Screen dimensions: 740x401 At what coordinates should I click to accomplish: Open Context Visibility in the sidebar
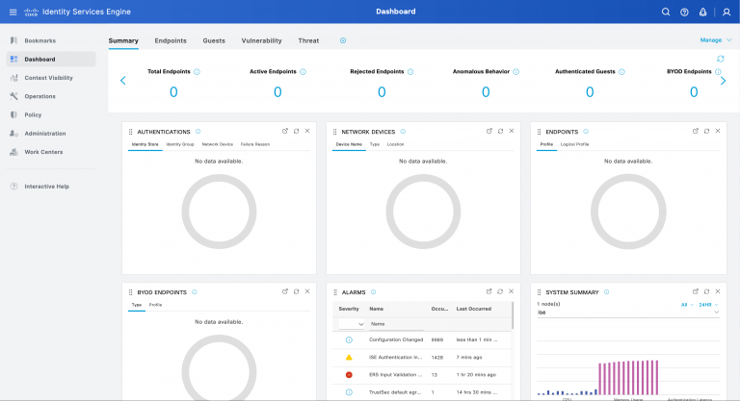click(51, 78)
